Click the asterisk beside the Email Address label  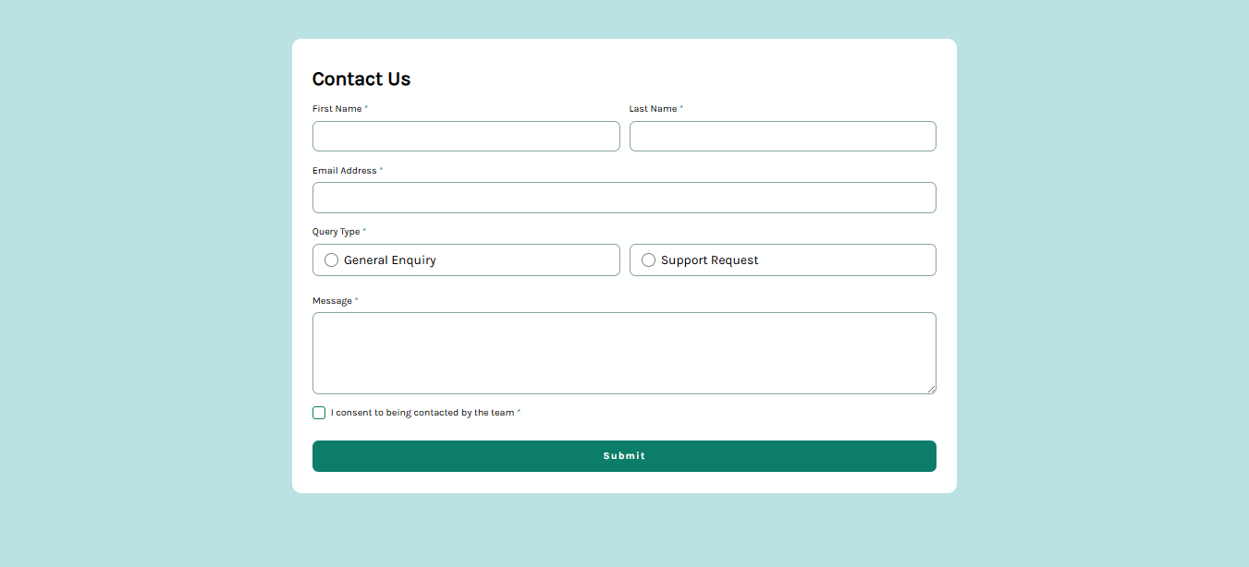[x=381, y=170]
